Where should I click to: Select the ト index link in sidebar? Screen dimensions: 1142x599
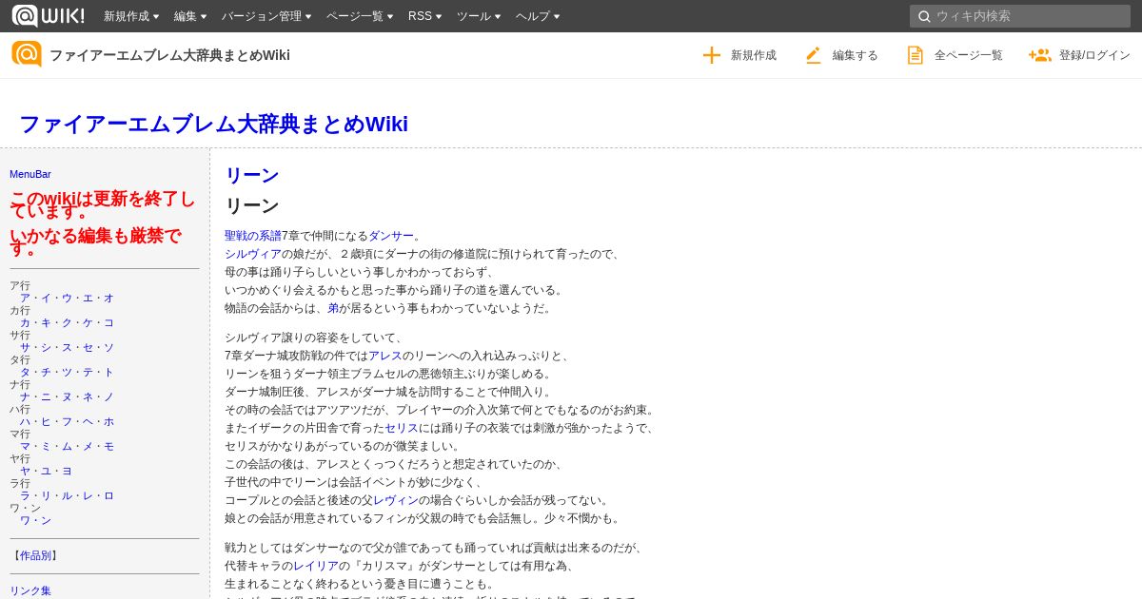108,372
